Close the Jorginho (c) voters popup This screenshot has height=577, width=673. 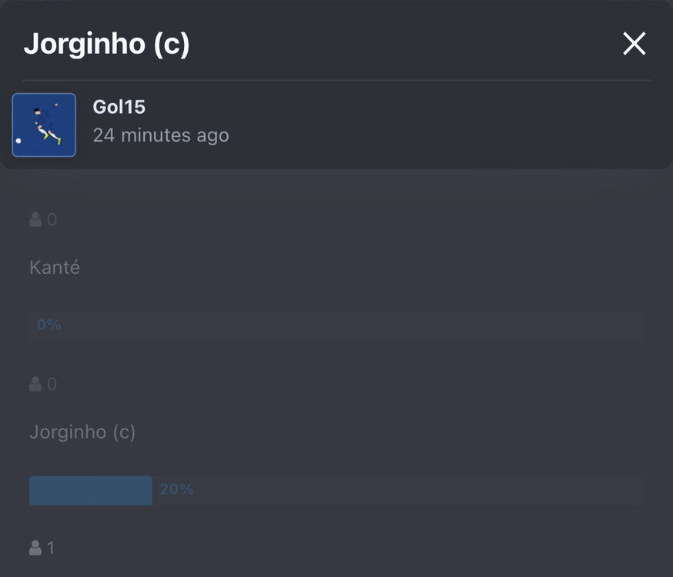pyautogui.click(x=634, y=43)
